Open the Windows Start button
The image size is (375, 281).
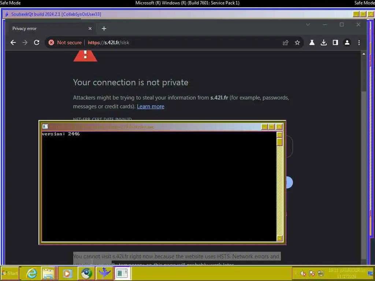(10, 273)
